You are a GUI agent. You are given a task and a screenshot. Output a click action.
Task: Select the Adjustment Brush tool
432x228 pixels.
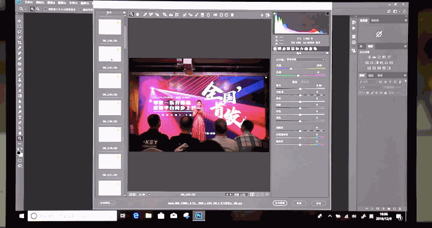coord(196,15)
